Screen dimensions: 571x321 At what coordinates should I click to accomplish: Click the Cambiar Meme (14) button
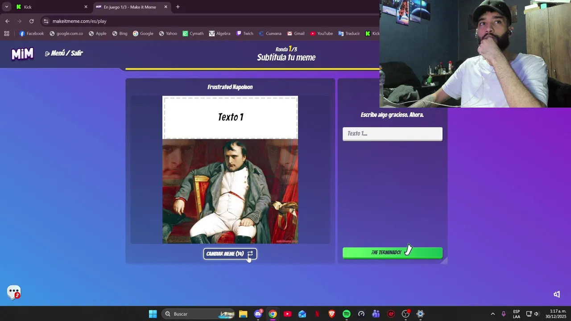230,254
